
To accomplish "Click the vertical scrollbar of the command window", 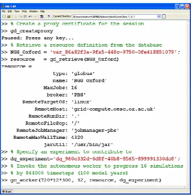I will [188, 103].
